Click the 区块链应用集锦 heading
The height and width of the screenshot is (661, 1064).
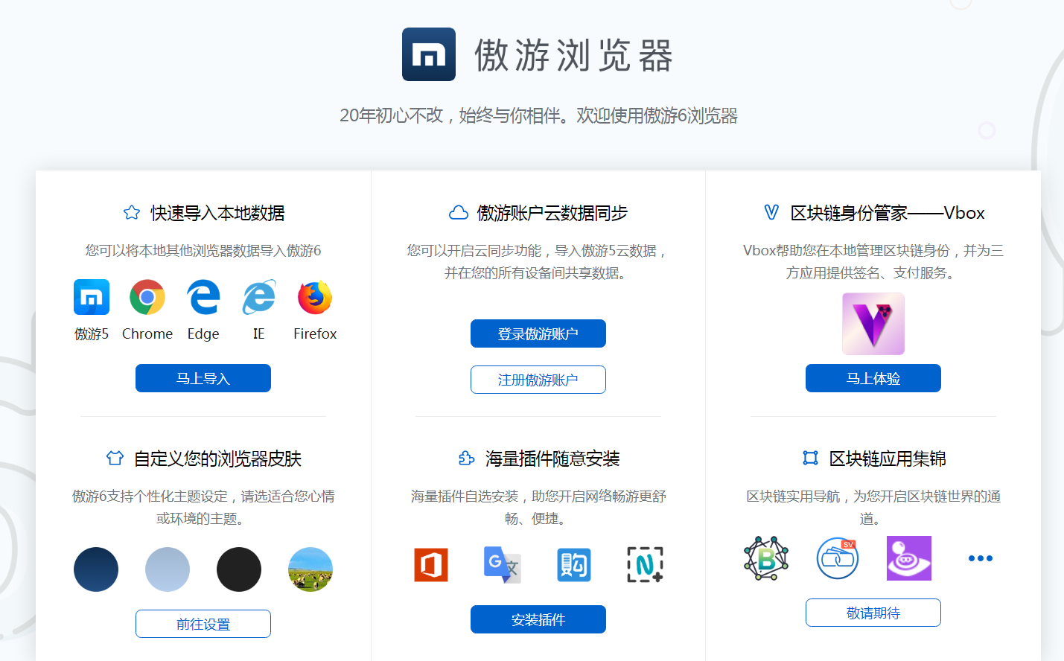click(x=888, y=459)
